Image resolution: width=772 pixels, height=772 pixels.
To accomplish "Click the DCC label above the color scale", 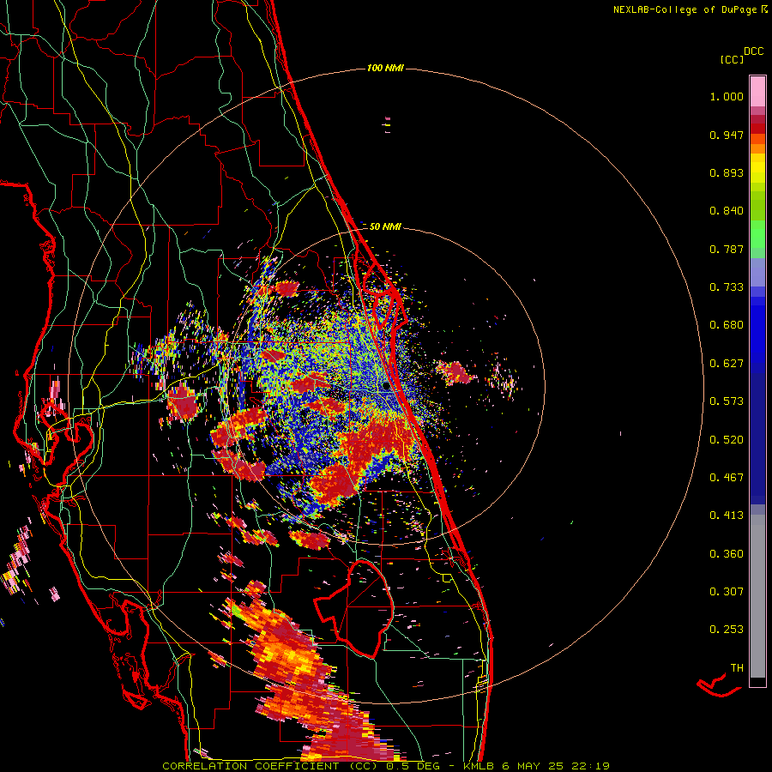I will pos(754,51).
